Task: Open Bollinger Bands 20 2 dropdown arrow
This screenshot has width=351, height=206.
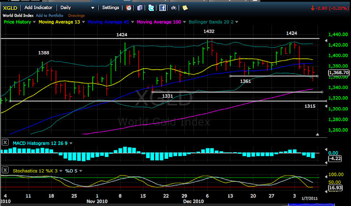Action: [x=236, y=22]
